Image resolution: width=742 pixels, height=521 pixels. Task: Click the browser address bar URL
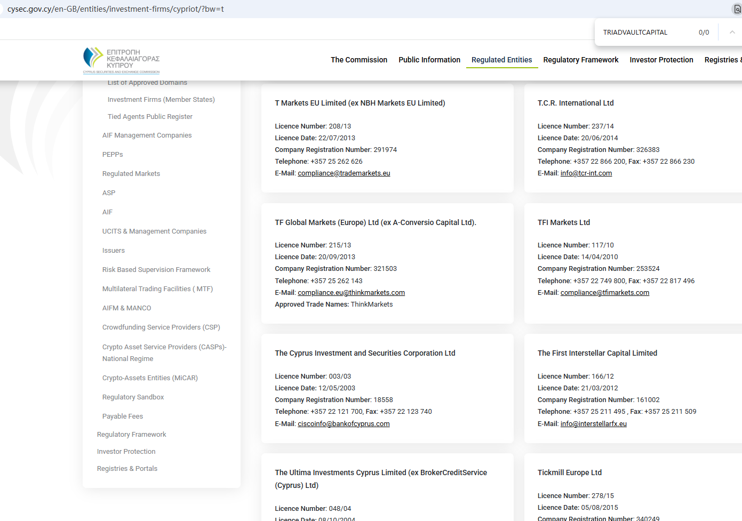(x=116, y=9)
